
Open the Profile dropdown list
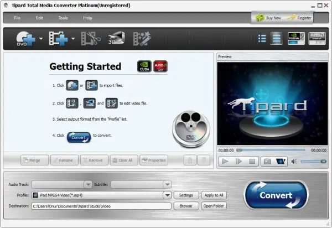click(167, 195)
